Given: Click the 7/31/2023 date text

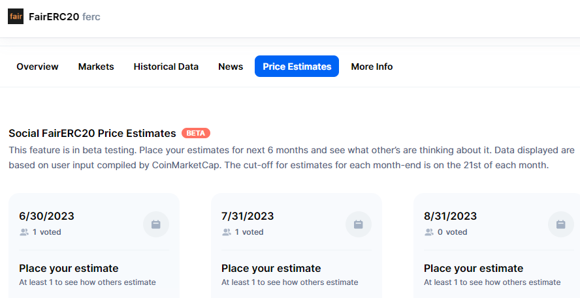Looking at the screenshot, I should click(248, 216).
